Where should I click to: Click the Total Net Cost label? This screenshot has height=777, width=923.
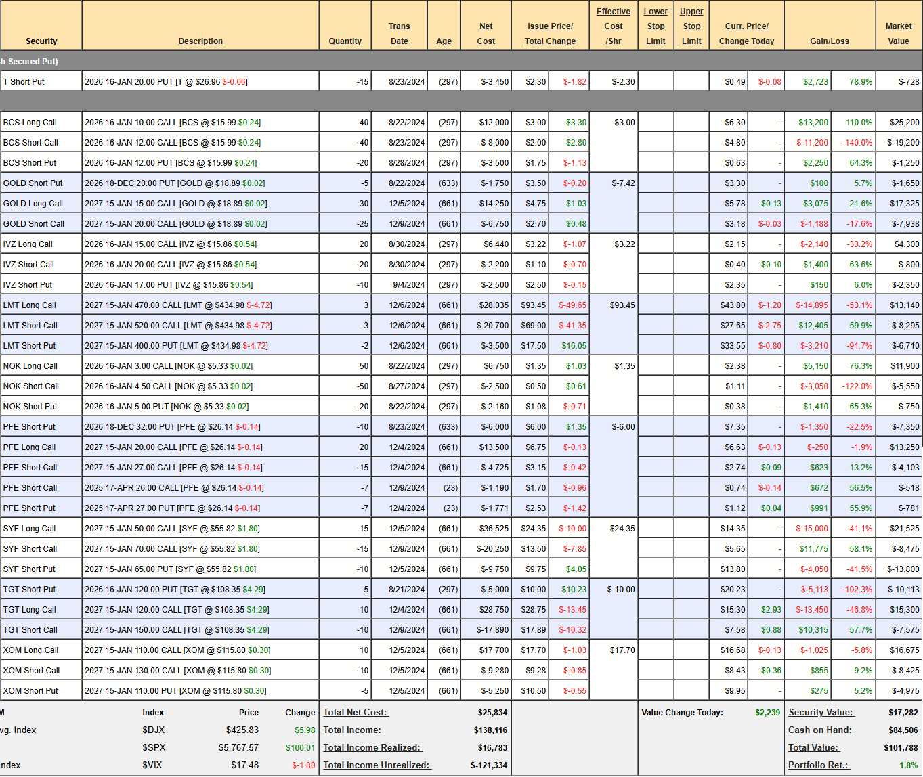(356, 712)
